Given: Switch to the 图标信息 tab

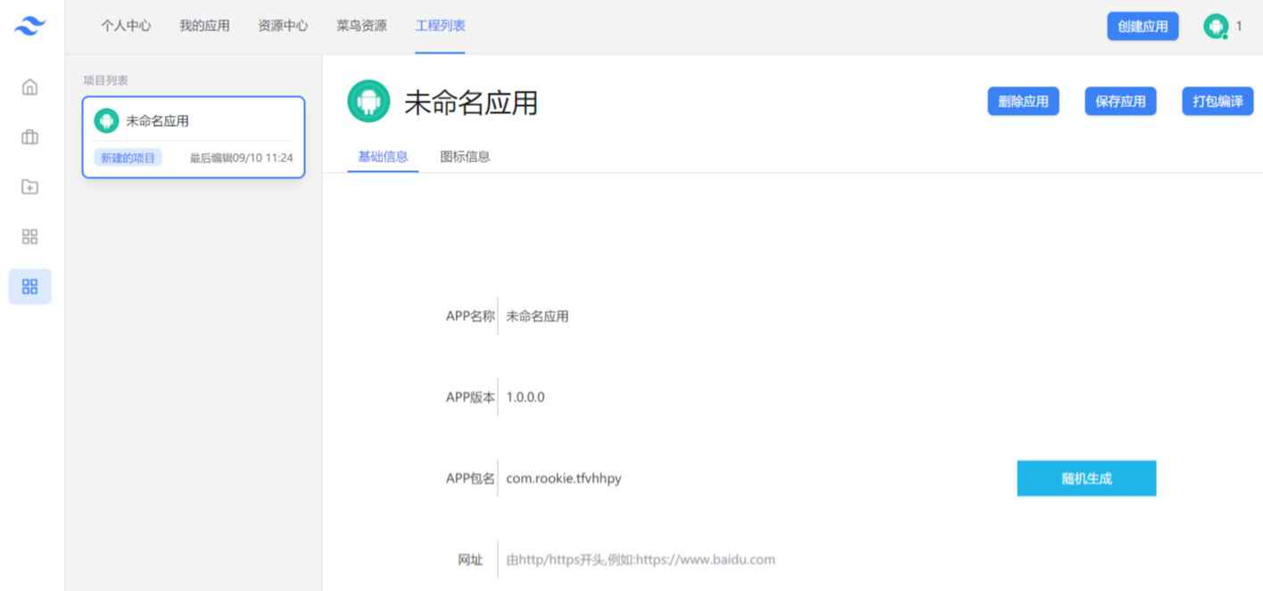Looking at the screenshot, I should (464, 155).
